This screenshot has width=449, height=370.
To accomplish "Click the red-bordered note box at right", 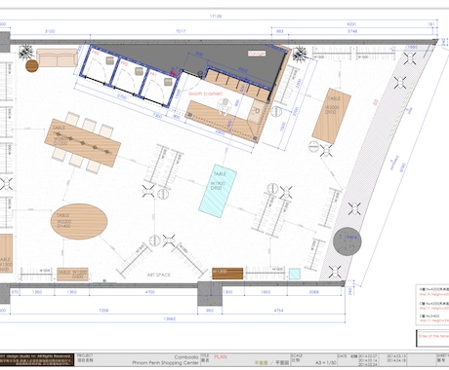I will click(x=432, y=338).
